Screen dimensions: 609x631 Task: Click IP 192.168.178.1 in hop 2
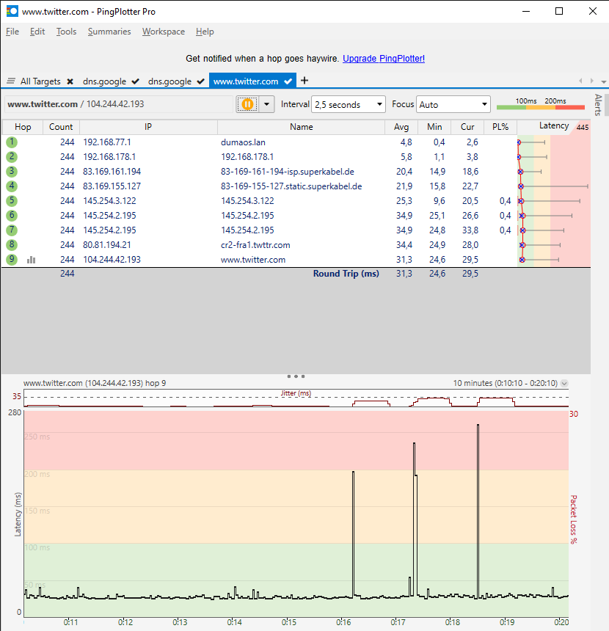(x=109, y=156)
